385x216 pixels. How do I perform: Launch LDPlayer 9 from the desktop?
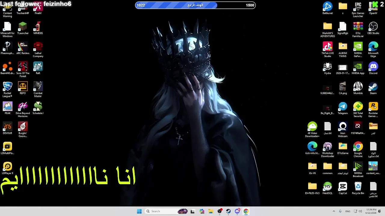8,168
